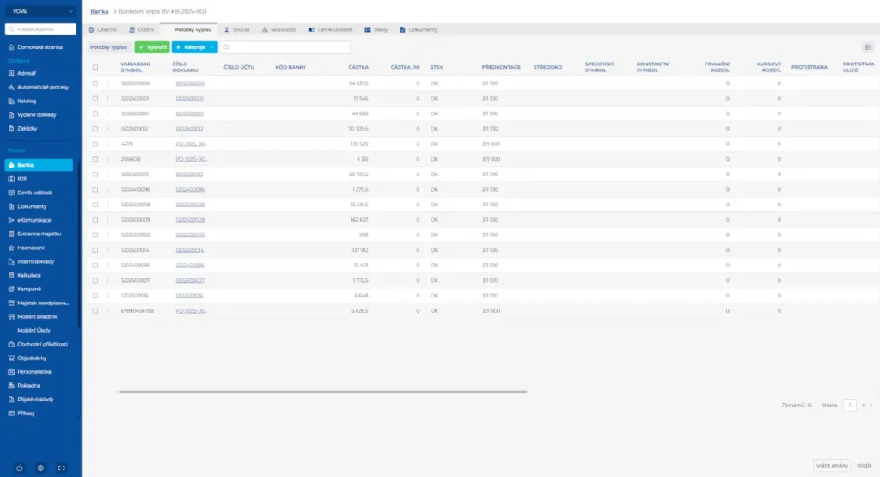Tick the select-all checkbox in table header
This screenshot has width=880, height=477.
tap(95, 67)
